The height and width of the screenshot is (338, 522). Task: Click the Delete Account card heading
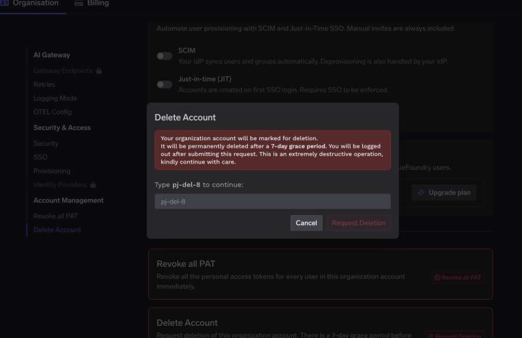tap(187, 323)
